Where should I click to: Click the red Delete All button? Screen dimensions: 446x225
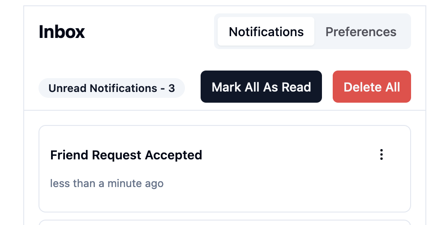(372, 87)
